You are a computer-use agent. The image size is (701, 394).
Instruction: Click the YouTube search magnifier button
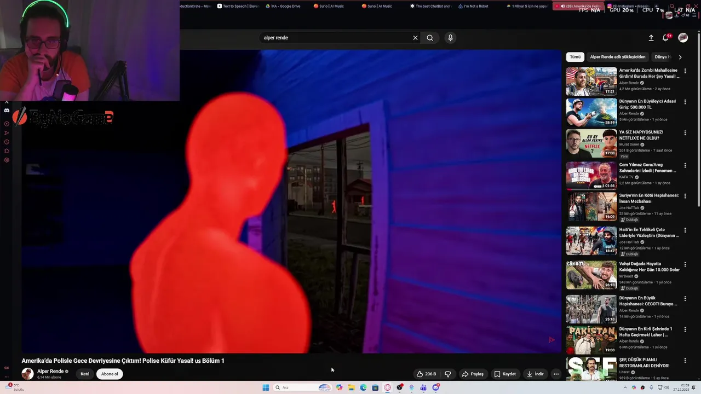(430, 38)
